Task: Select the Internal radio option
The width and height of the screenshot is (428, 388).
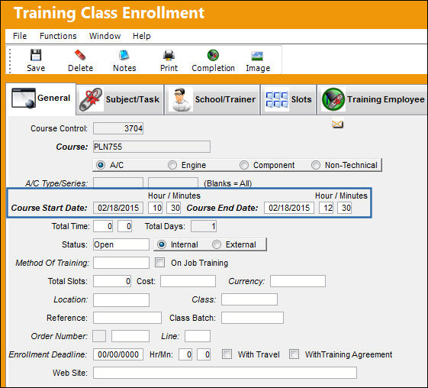Action: click(162, 244)
